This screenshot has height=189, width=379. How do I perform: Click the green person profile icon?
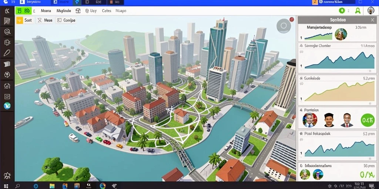click(358, 11)
